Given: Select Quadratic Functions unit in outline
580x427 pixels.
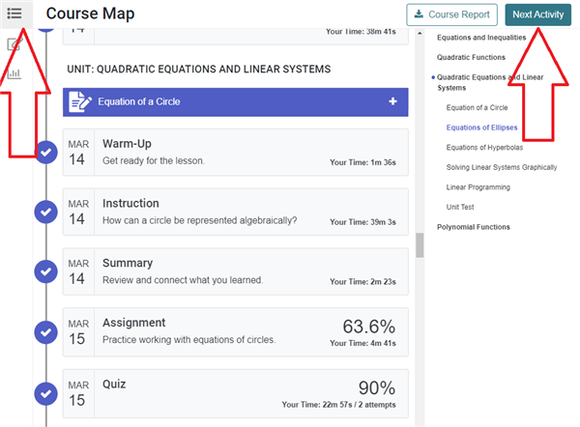Looking at the screenshot, I should click(x=471, y=57).
